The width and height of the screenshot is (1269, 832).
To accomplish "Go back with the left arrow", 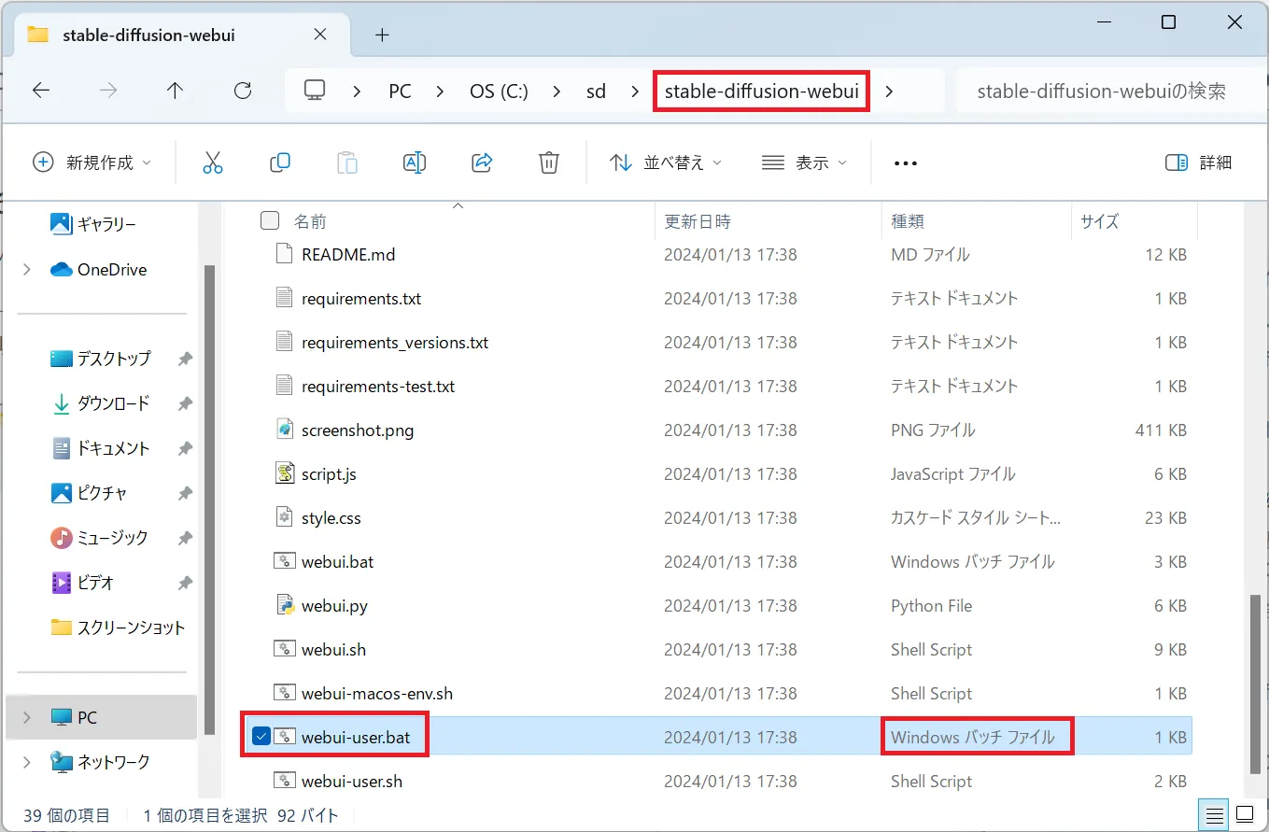I will pyautogui.click(x=41, y=91).
